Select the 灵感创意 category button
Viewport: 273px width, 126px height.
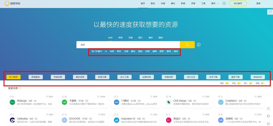coord(58,77)
